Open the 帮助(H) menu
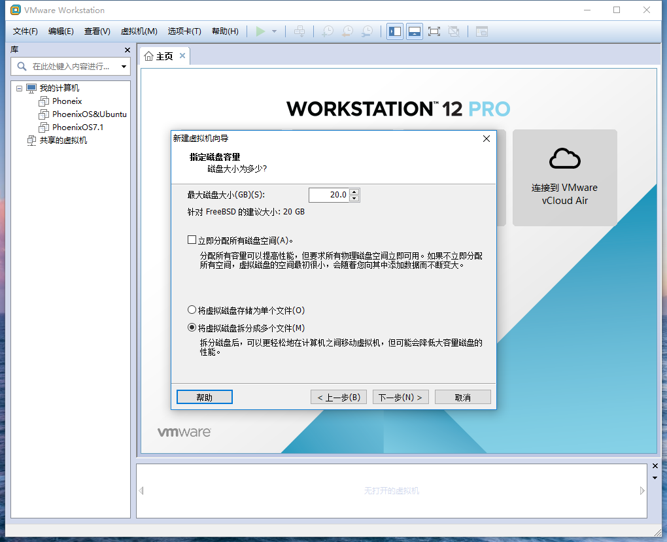 pos(225,31)
